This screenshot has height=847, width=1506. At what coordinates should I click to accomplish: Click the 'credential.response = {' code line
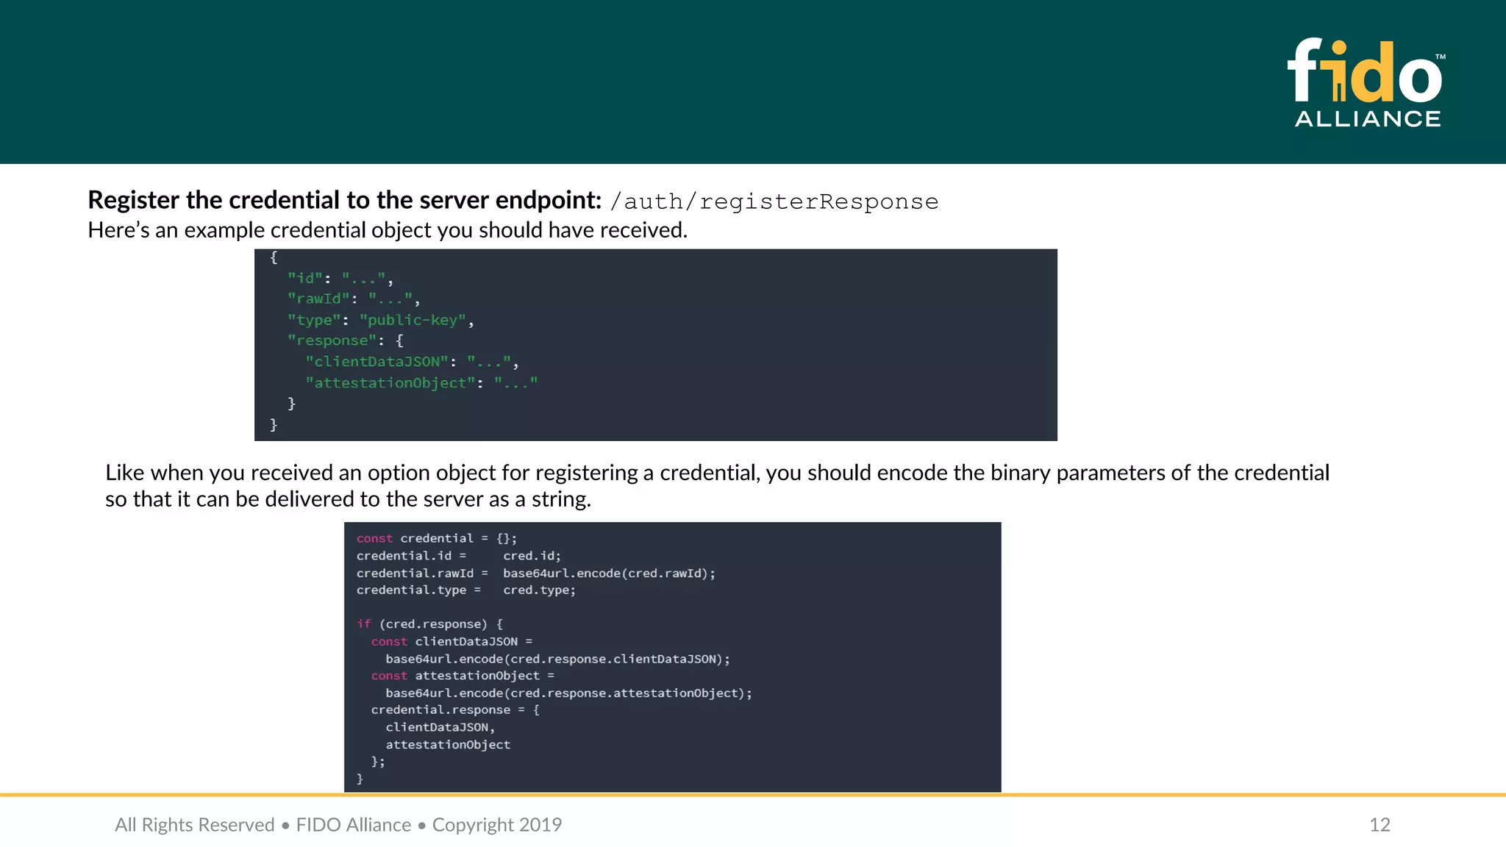click(x=455, y=710)
